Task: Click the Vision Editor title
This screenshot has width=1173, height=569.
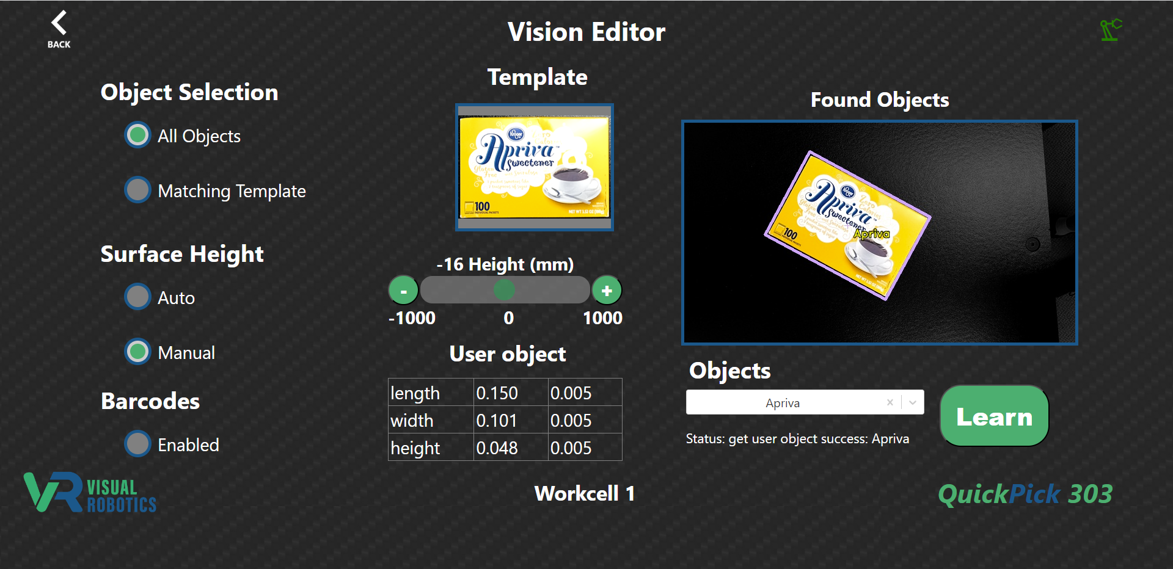Action: pos(586,32)
